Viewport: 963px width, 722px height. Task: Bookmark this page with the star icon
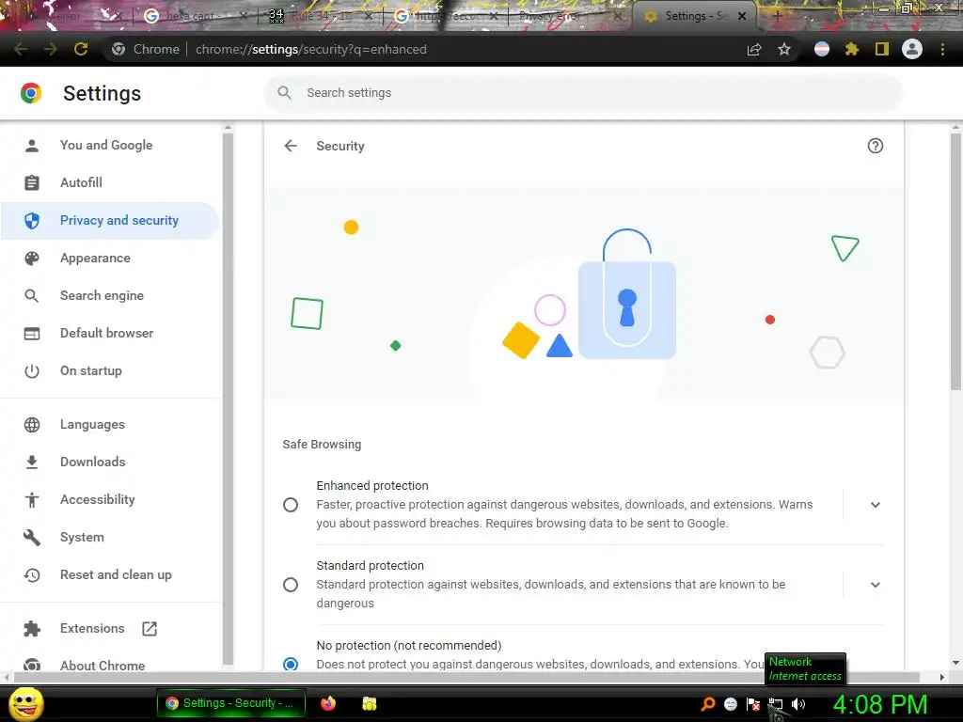[783, 49]
